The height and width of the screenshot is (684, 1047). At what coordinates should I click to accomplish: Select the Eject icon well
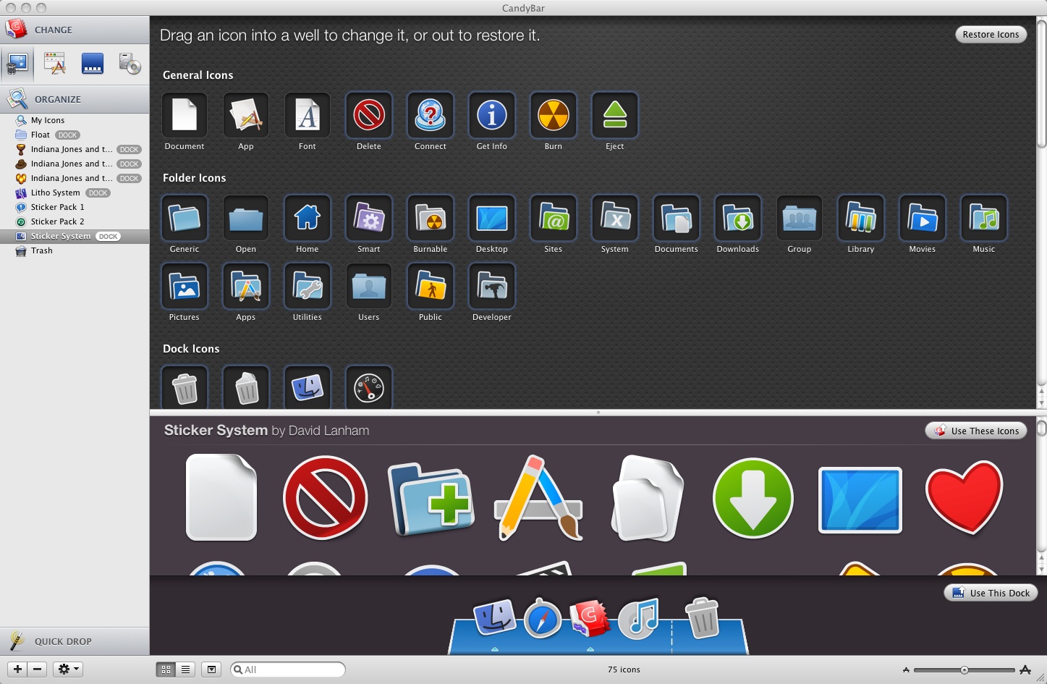[615, 115]
